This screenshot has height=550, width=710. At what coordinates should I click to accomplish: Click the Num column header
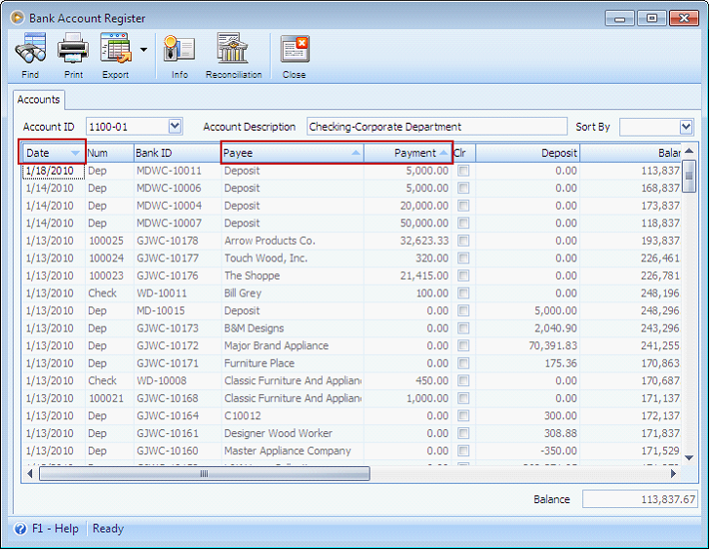109,153
